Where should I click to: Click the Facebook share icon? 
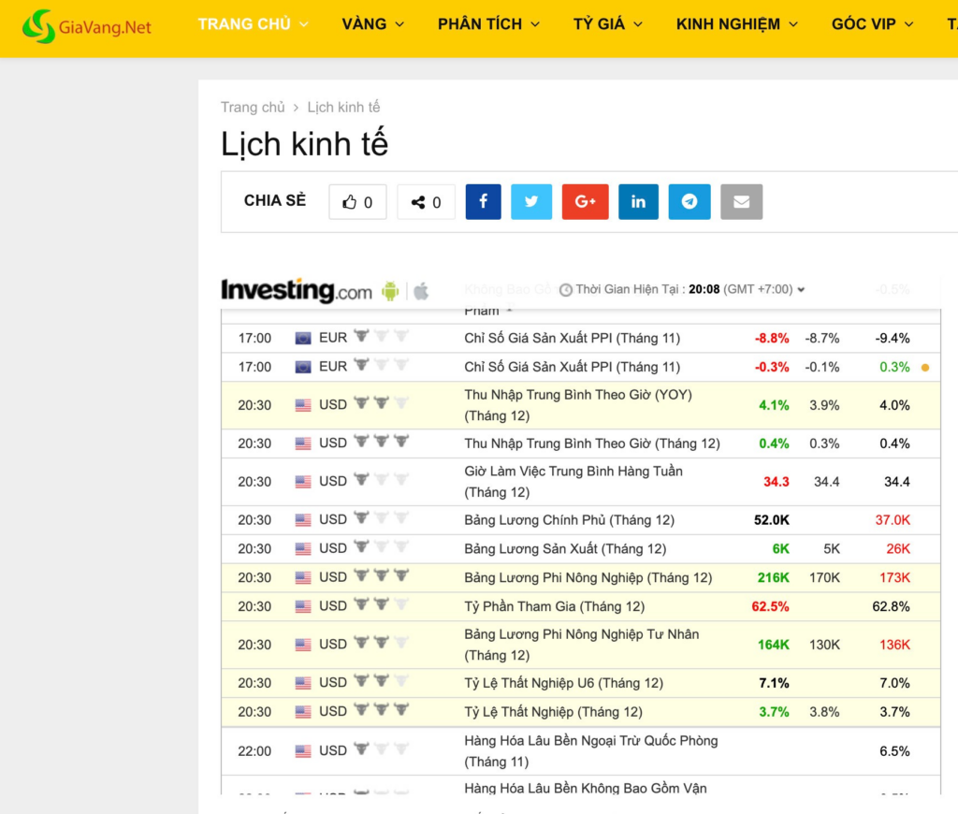(x=483, y=202)
